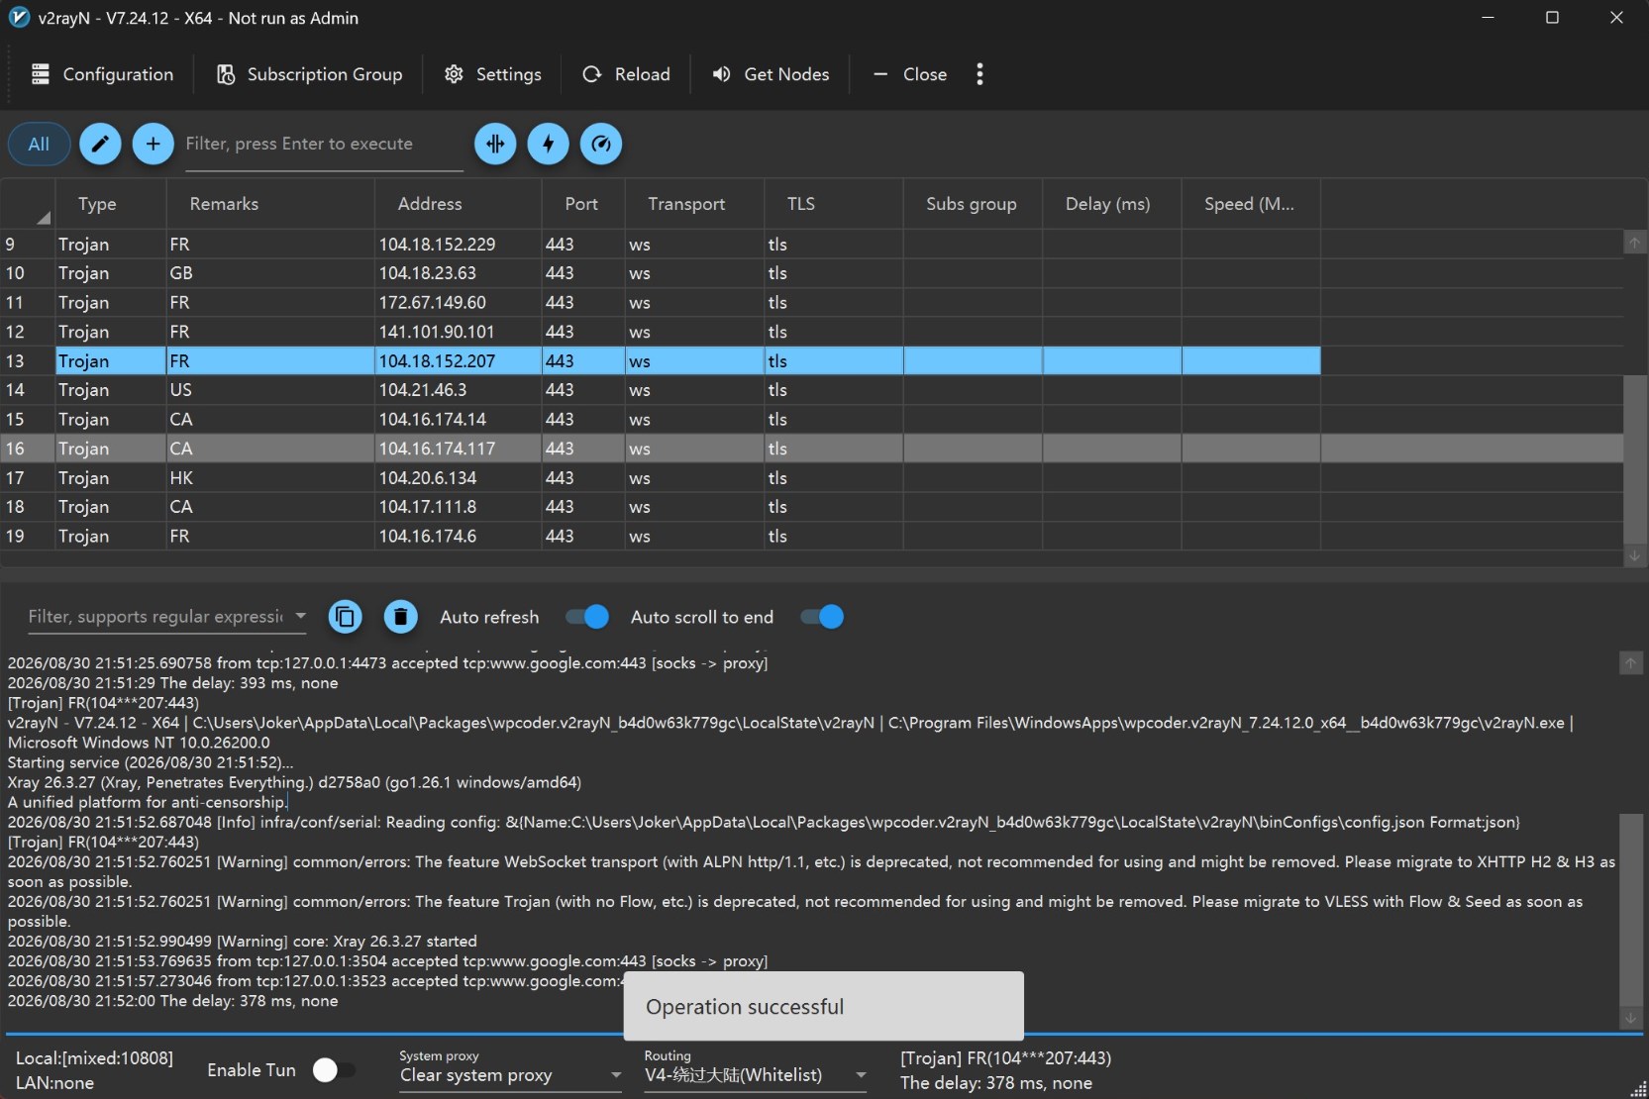This screenshot has width=1649, height=1099.
Task: Select address 104.21.46.3 US row
Action: pos(811,390)
